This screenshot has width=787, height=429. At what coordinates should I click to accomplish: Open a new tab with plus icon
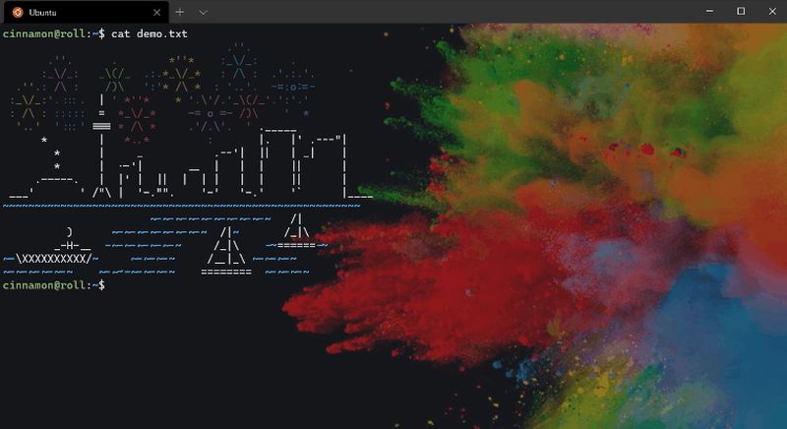pyautogui.click(x=180, y=12)
